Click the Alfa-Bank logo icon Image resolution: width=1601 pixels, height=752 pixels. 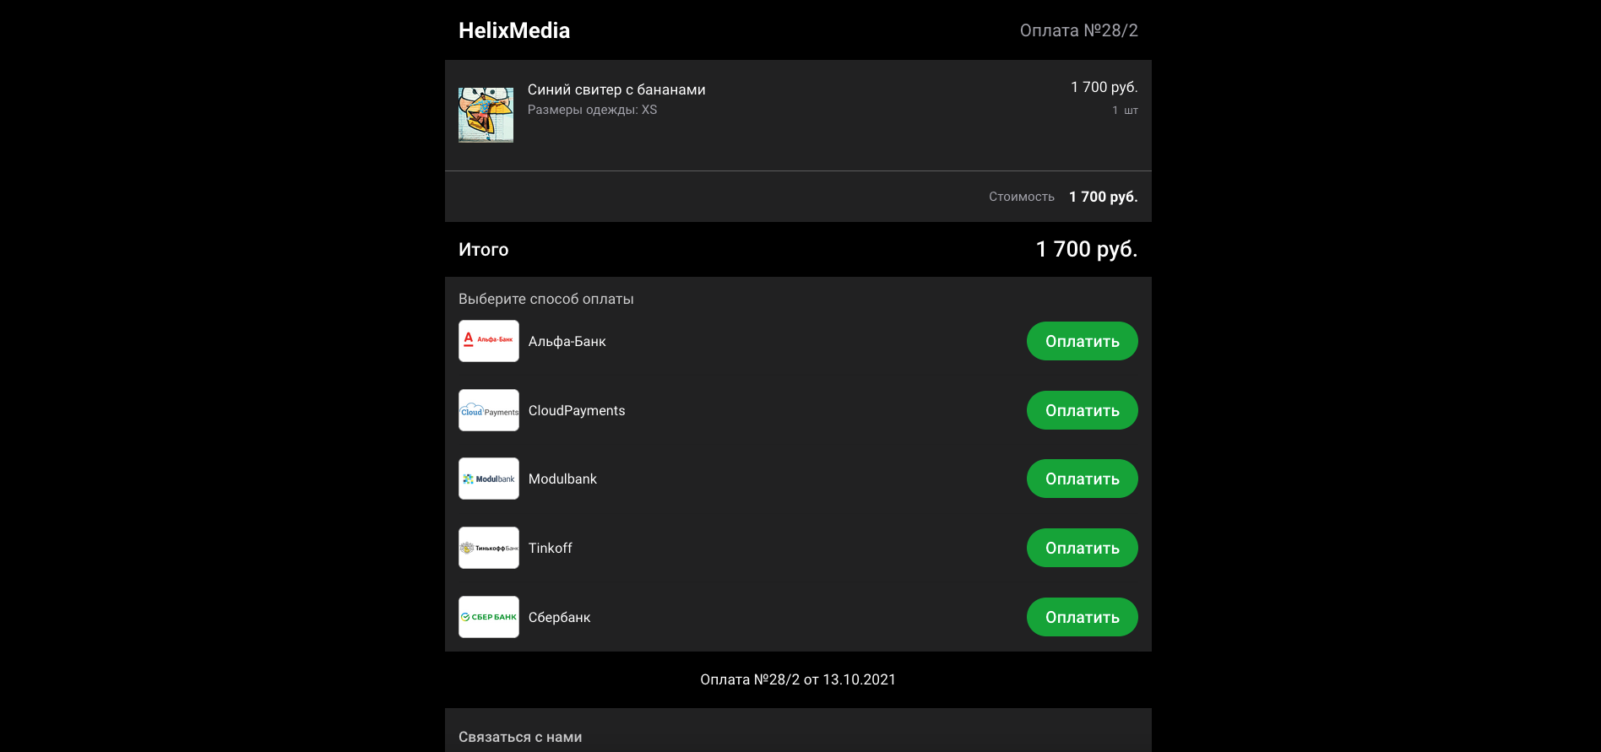[x=489, y=341]
